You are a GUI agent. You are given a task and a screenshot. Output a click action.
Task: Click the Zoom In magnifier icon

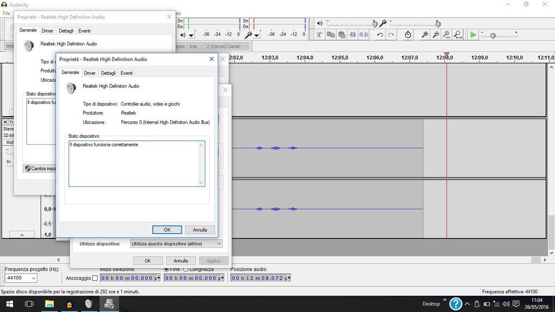pyautogui.click(x=425, y=35)
